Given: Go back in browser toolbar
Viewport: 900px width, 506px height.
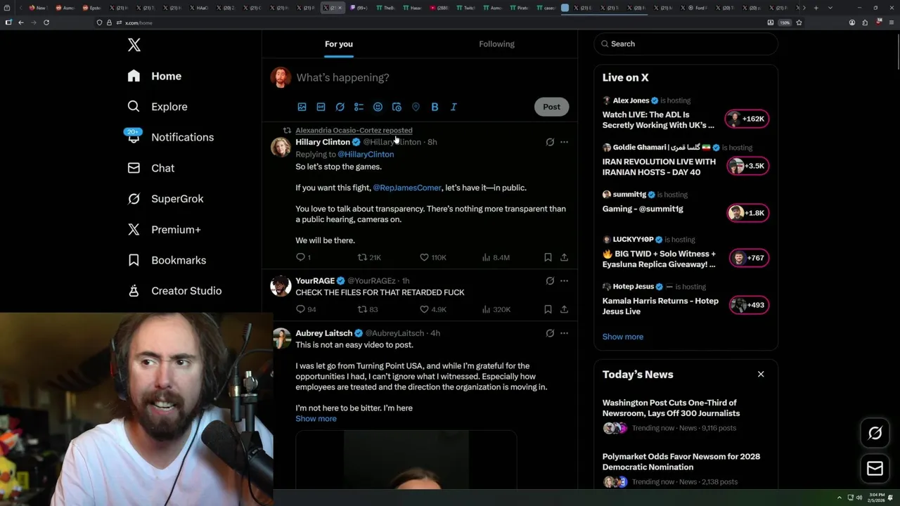Looking at the screenshot, I should pos(21,22).
